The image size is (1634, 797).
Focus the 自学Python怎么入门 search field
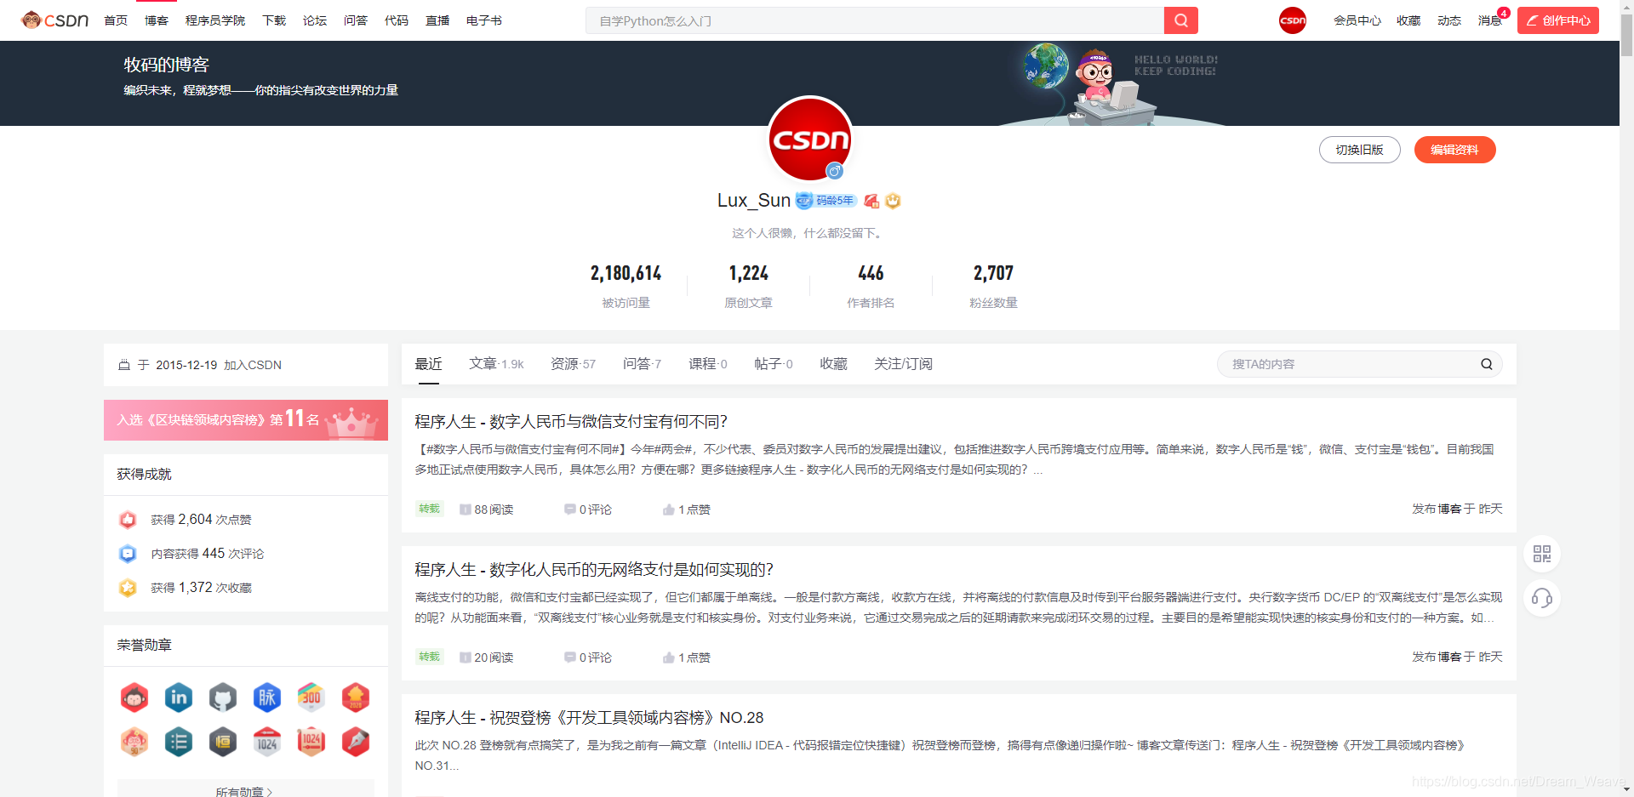tap(875, 20)
